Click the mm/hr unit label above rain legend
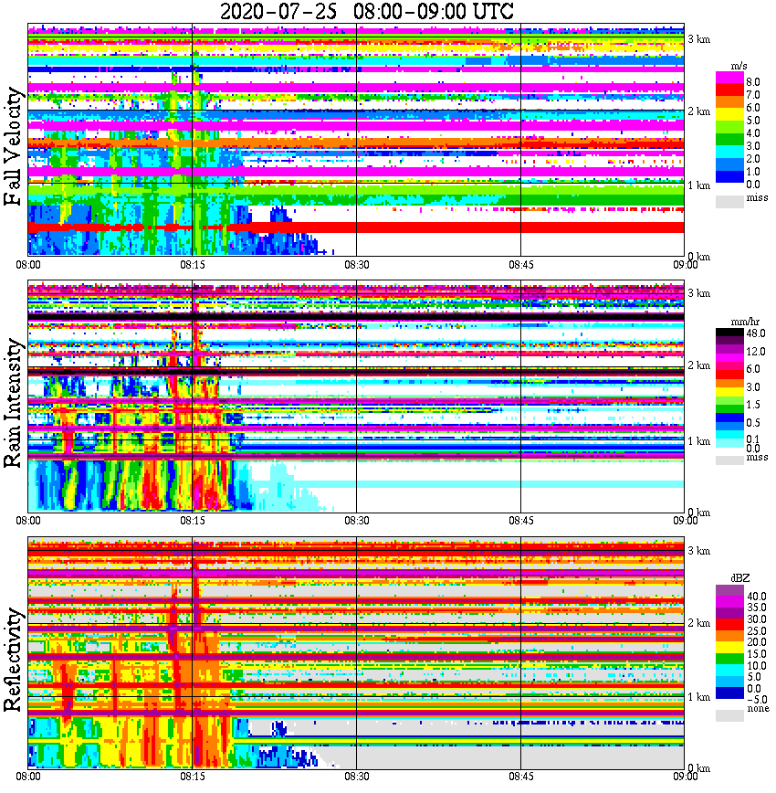 click(745, 322)
